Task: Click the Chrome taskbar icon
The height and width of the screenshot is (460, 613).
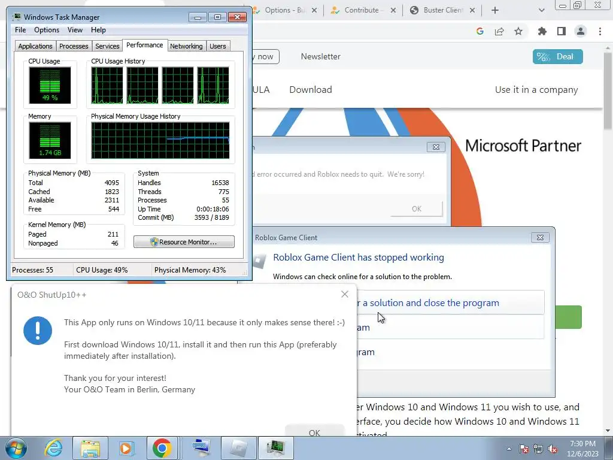Action: [x=162, y=448]
